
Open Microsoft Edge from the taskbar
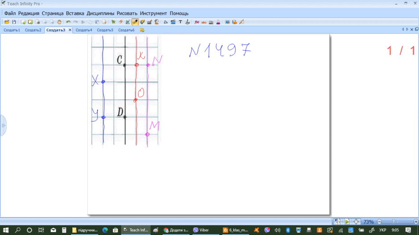point(105,230)
